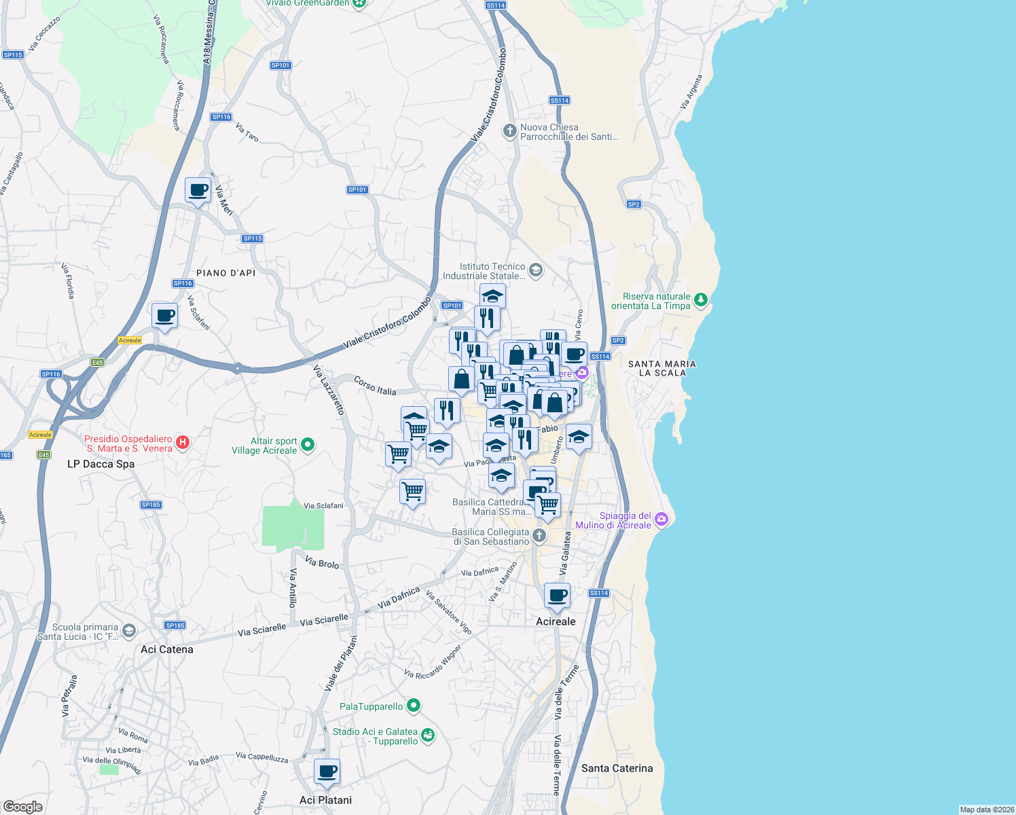Select the PalaTupparello label text
Screen dimensions: 1016x815
point(371,706)
